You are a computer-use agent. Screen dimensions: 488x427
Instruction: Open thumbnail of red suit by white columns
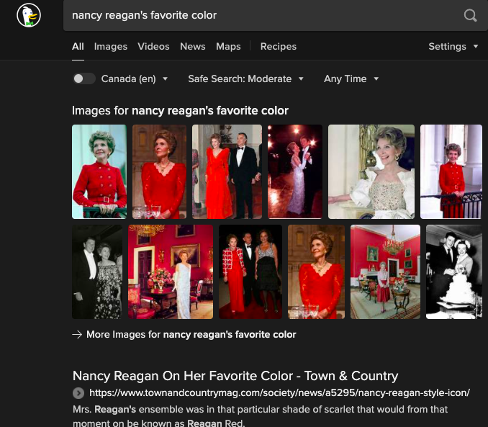tap(451, 171)
